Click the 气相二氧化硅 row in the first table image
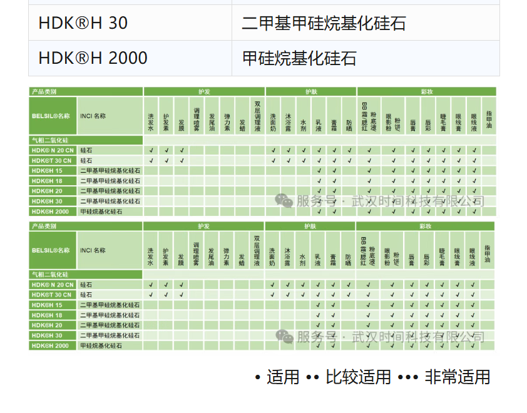The width and height of the screenshot is (527, 413). pyautogui.click(x=50, y=141)
